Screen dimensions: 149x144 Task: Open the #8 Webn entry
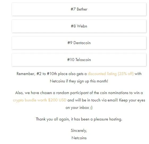tap(79, 26)
